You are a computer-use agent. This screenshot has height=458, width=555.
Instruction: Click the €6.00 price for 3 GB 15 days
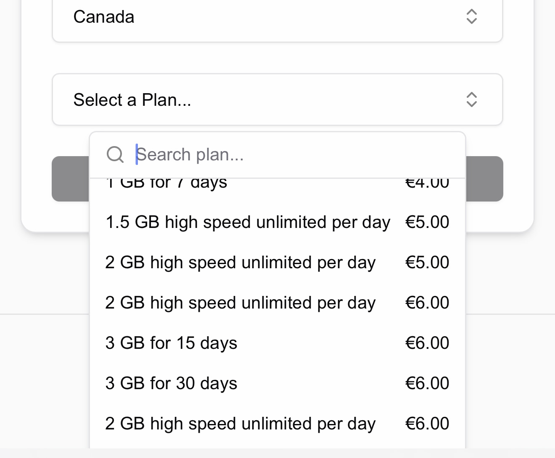point(427,343)
